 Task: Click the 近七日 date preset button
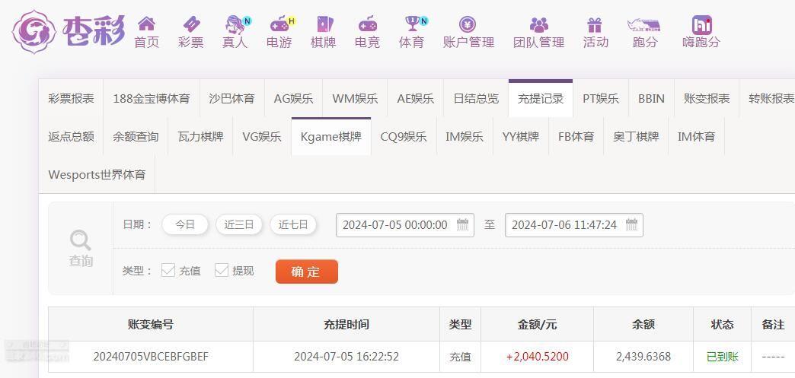[293, 224]
